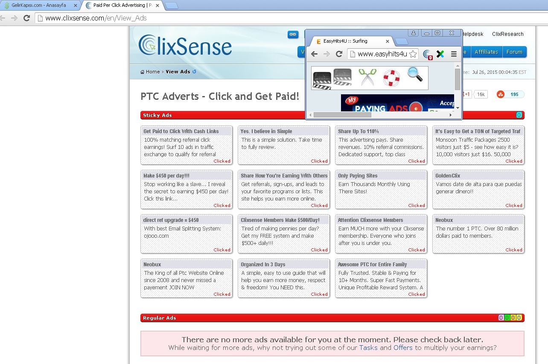Close the EasyHits4U Surfing tab
548x364 pixels.
(x=387, y=41)
